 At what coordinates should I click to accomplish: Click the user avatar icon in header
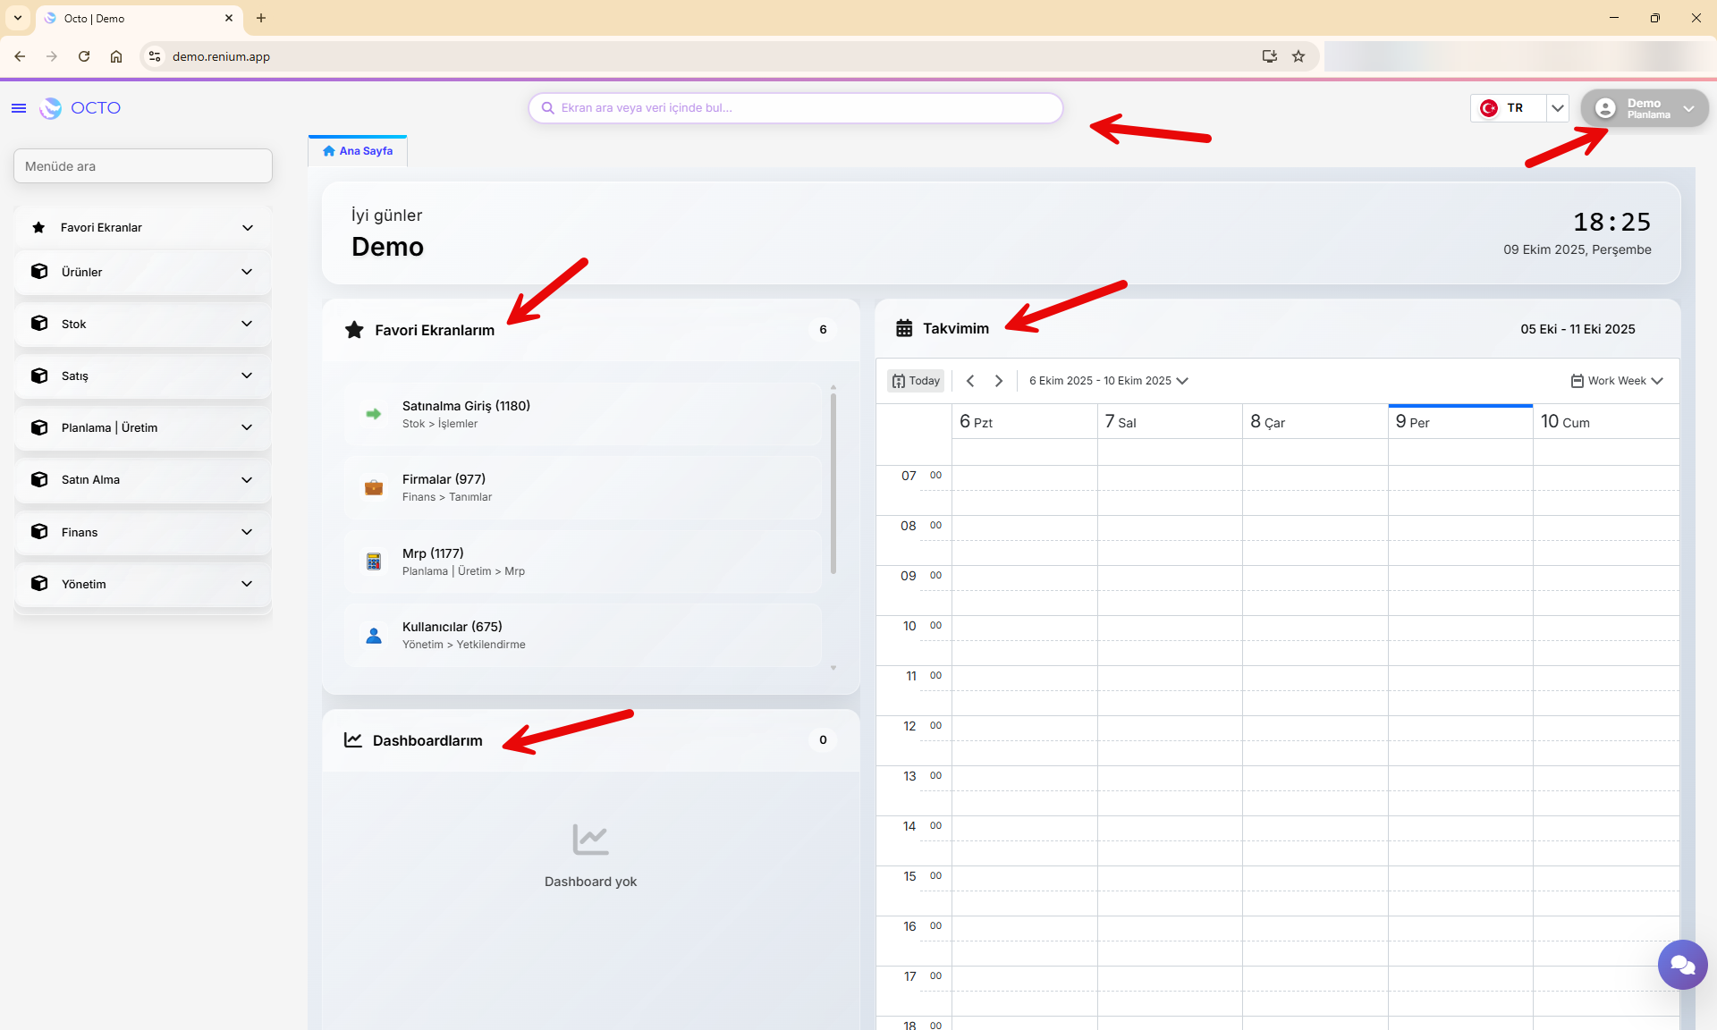pos(1605,108)
